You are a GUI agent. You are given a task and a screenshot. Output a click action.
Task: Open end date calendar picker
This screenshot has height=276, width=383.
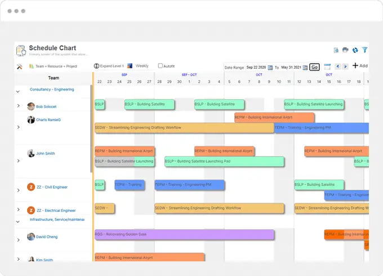point(305,67)
